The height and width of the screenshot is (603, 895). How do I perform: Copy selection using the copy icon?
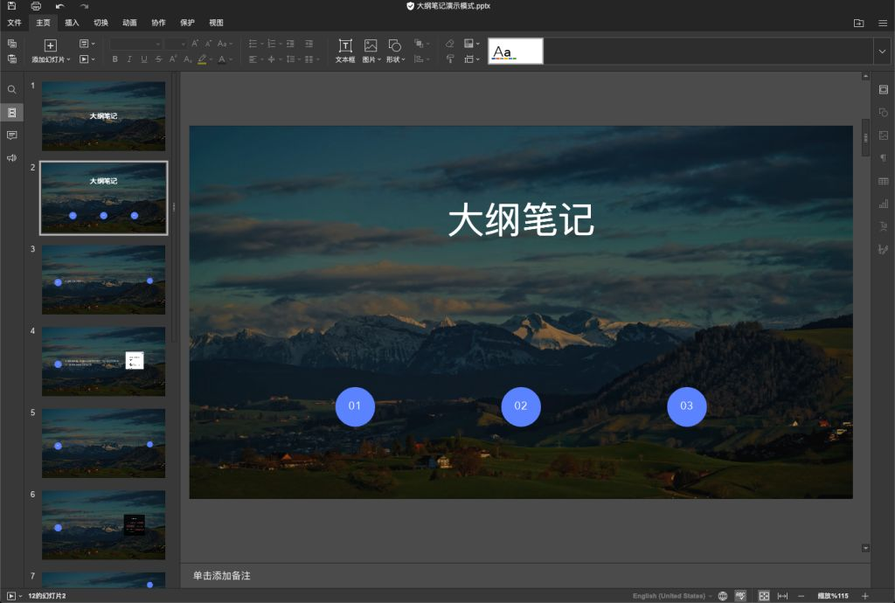pyautogui.click(x=12, y=44)
